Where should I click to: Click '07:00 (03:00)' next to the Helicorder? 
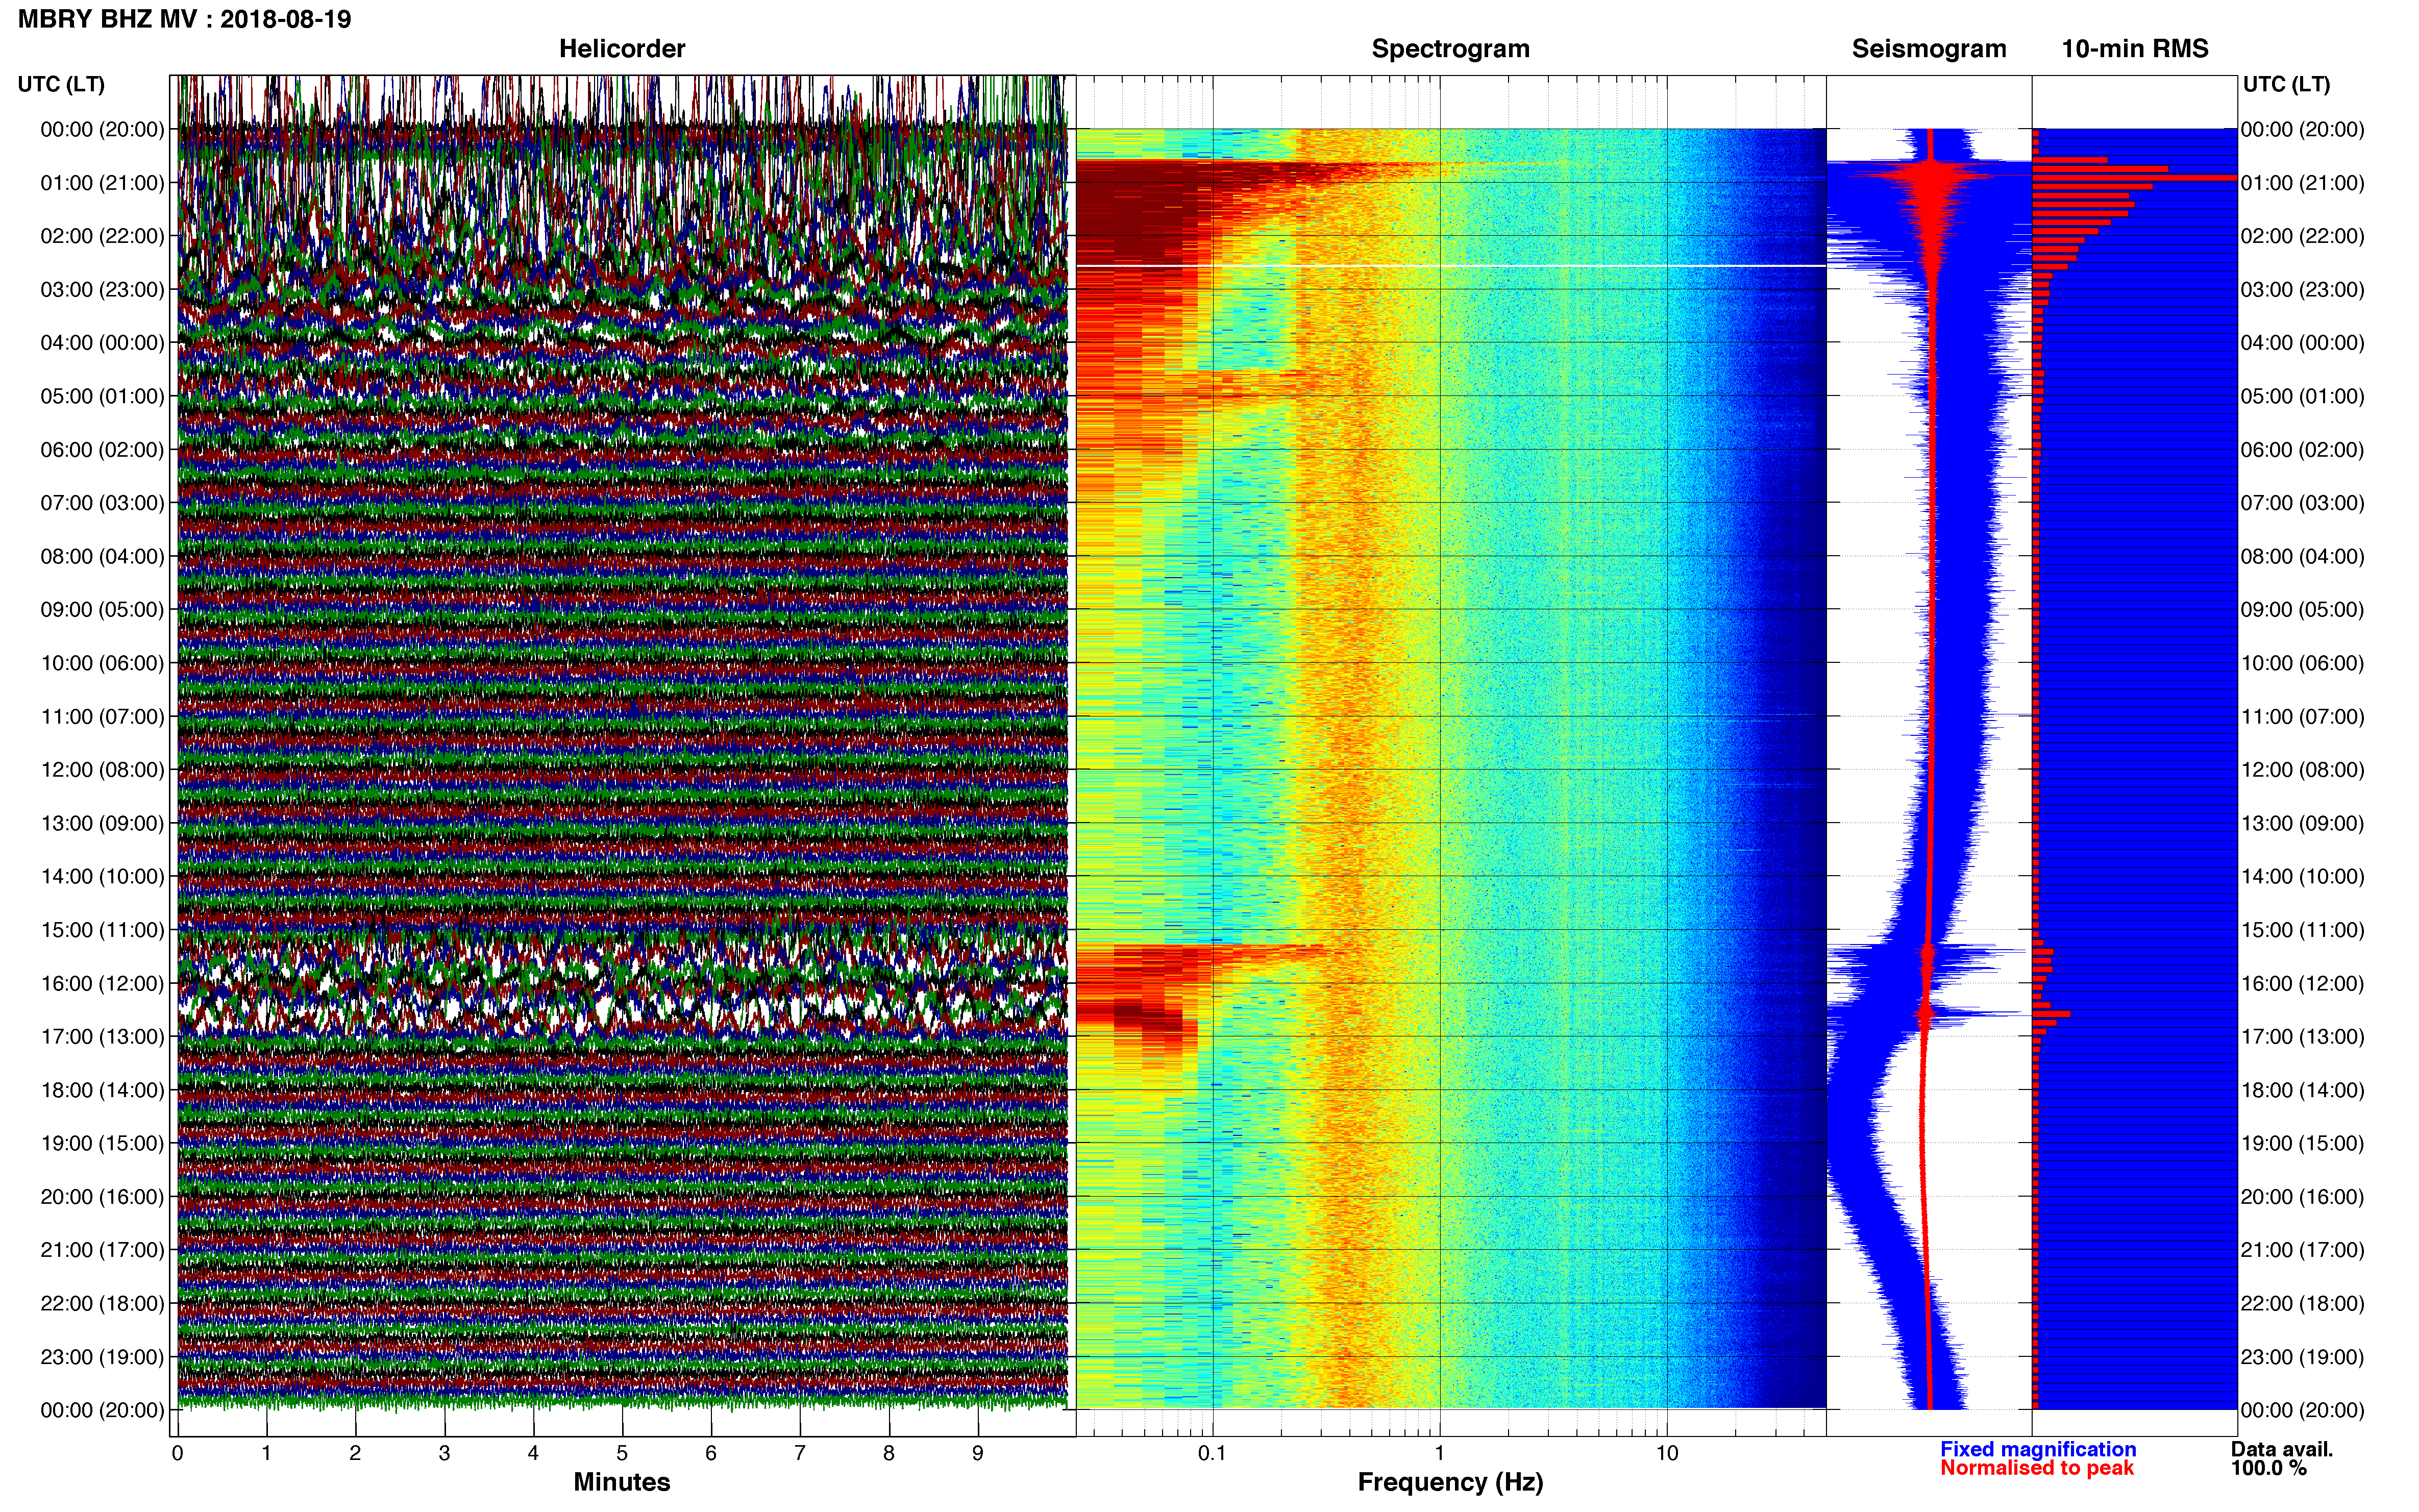click(x=102, y=503)
